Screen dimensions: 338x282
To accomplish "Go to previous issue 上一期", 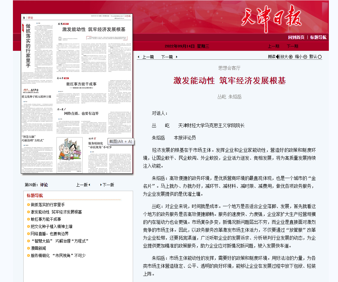I will pos(273,46).
